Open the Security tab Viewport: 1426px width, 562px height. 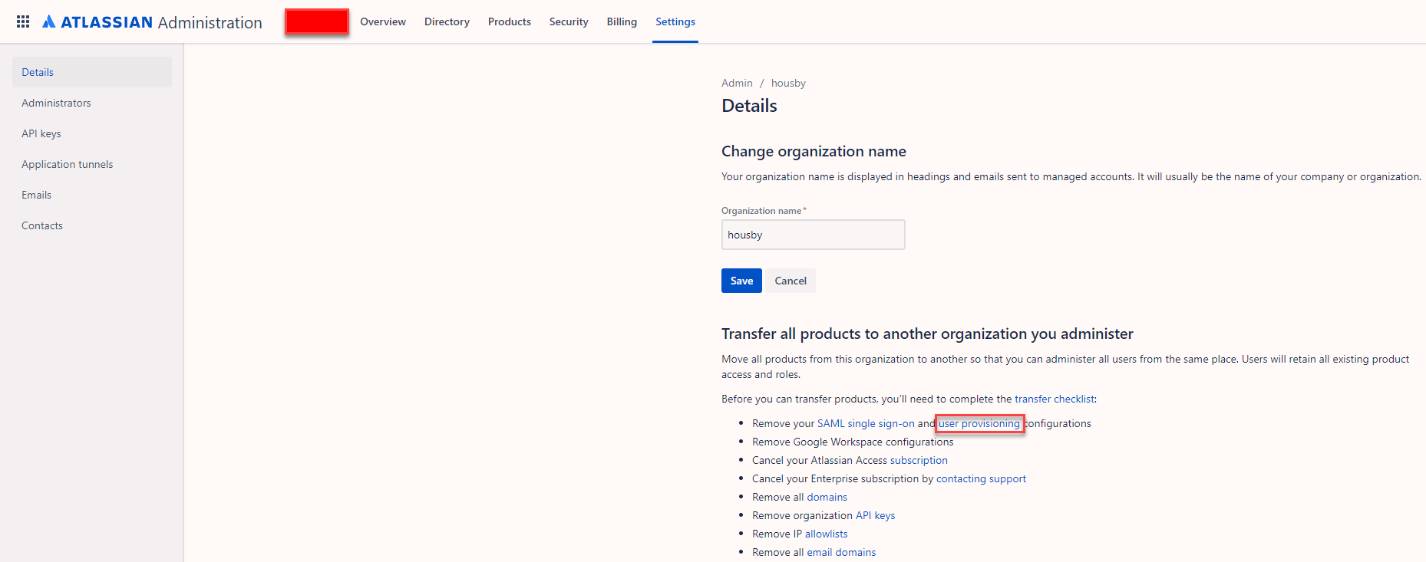coord(569,21)
